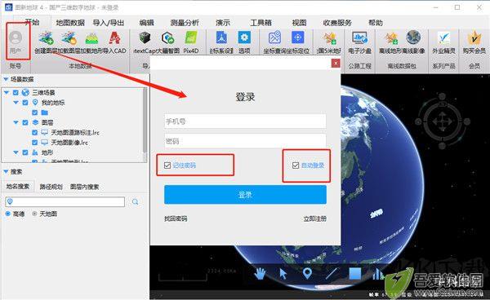
Task: Open the 地图数据 ribbon tab
Action: [x=70, y=23]
